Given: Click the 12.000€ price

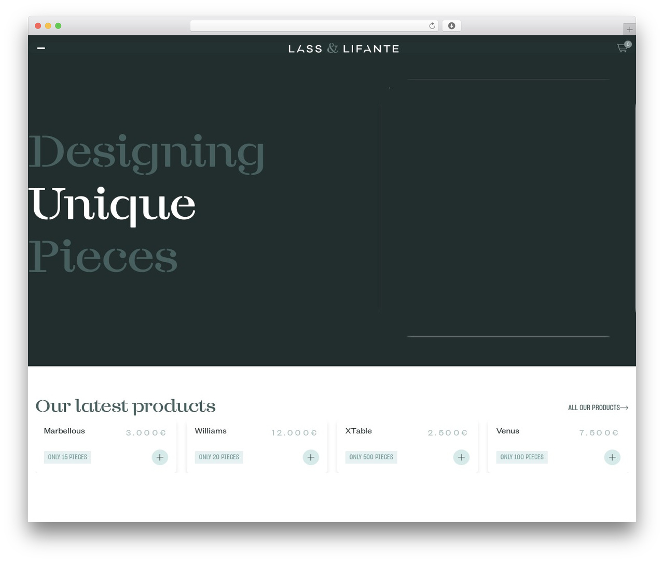Looking at the screenshot, I should pos(294,433).
